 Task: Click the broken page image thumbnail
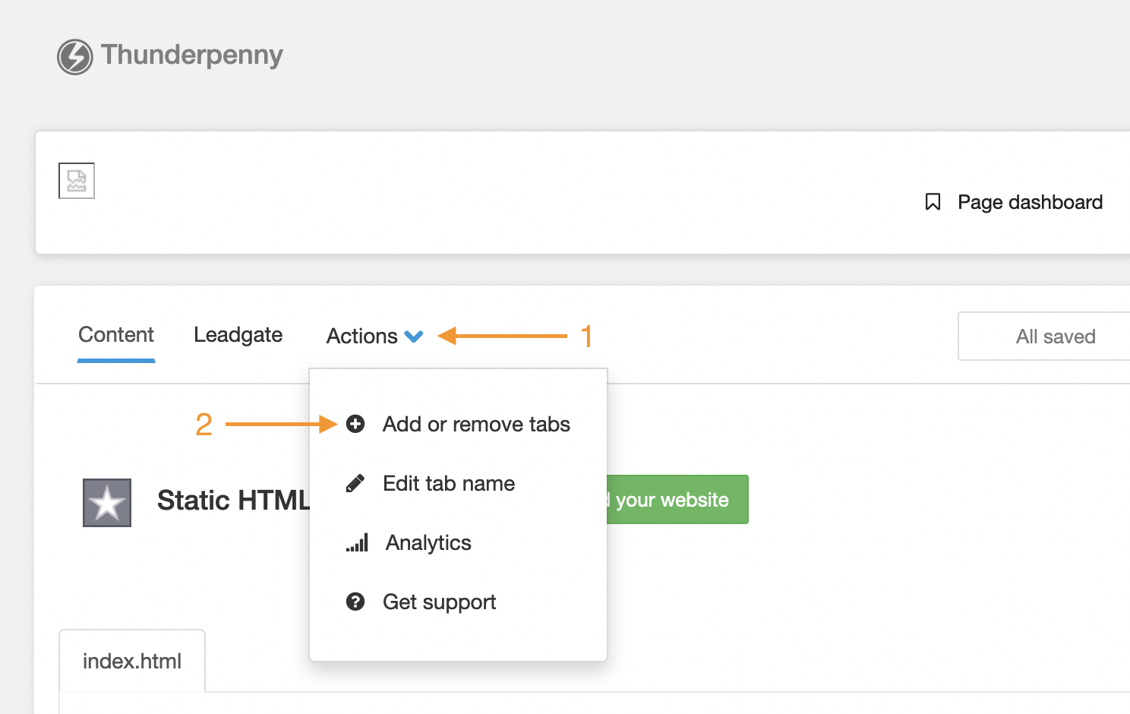pyautogui.click(x=77, y=181)
